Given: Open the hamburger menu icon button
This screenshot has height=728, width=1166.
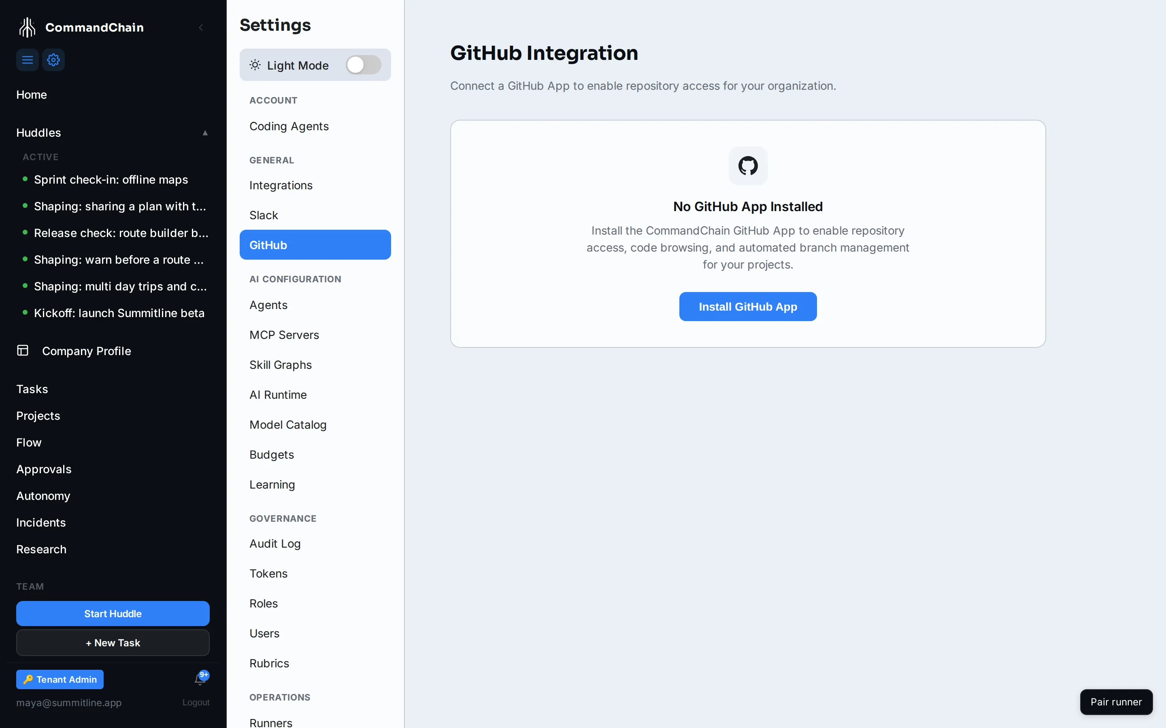Looking at the screenshot, I should point(28,60).
